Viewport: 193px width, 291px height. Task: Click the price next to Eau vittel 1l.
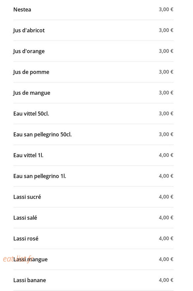pyautogui.click(x=166, y=155)
